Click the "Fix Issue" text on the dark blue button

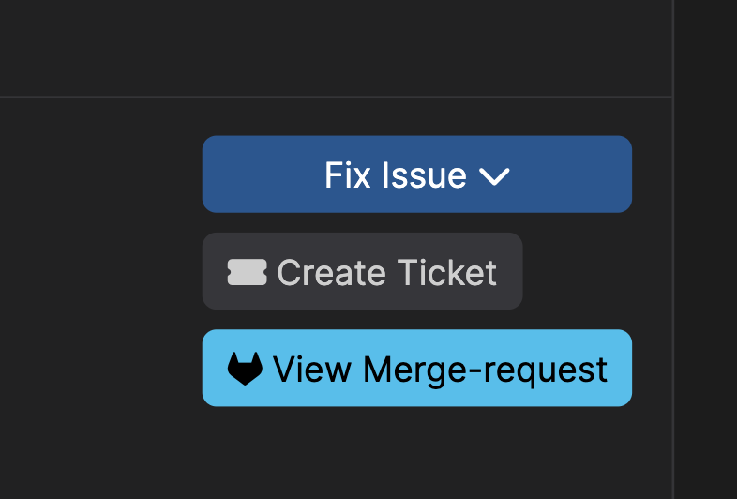396,175
